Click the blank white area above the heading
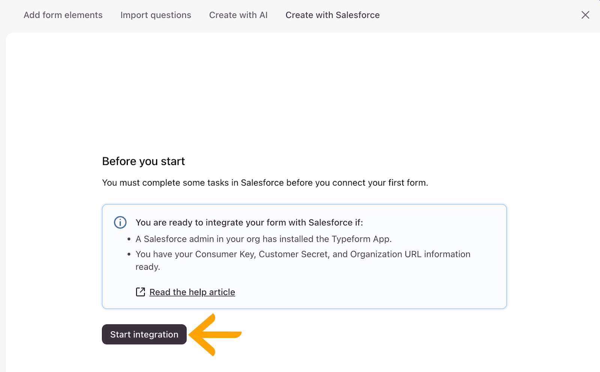600x372 pixels. pos(300,94)
